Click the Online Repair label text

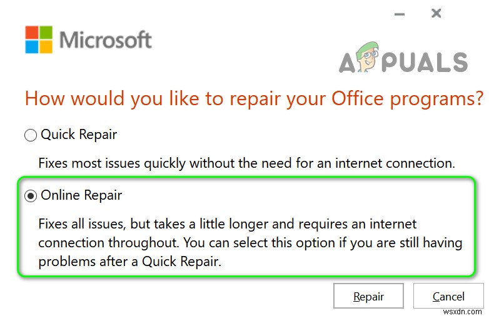tap(81, 196)
